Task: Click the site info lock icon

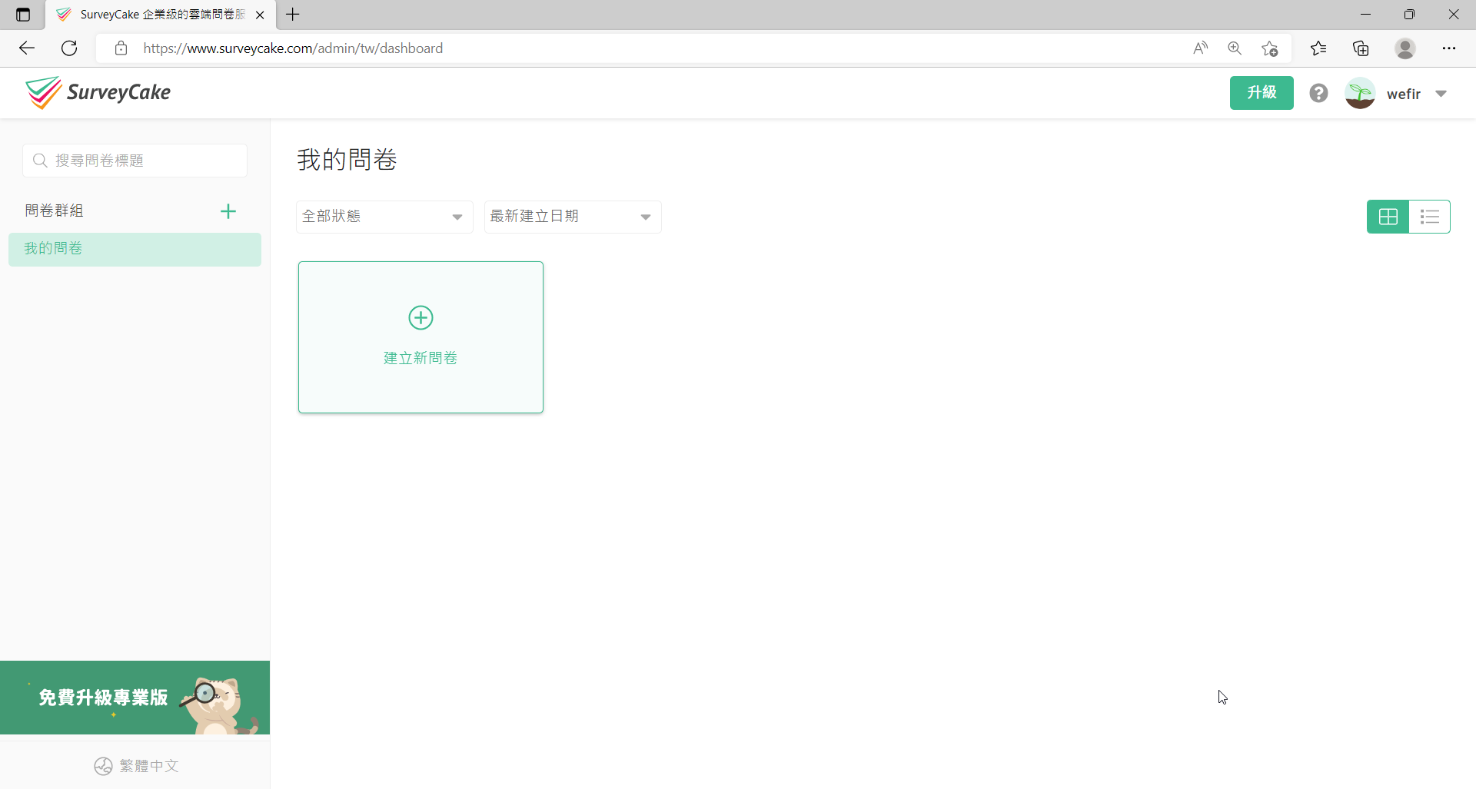Action: 121,48
